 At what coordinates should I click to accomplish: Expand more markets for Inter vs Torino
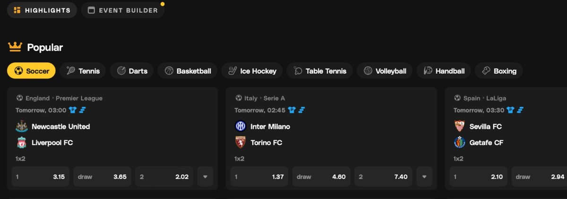pyautogui.click(x=424, y=177)
